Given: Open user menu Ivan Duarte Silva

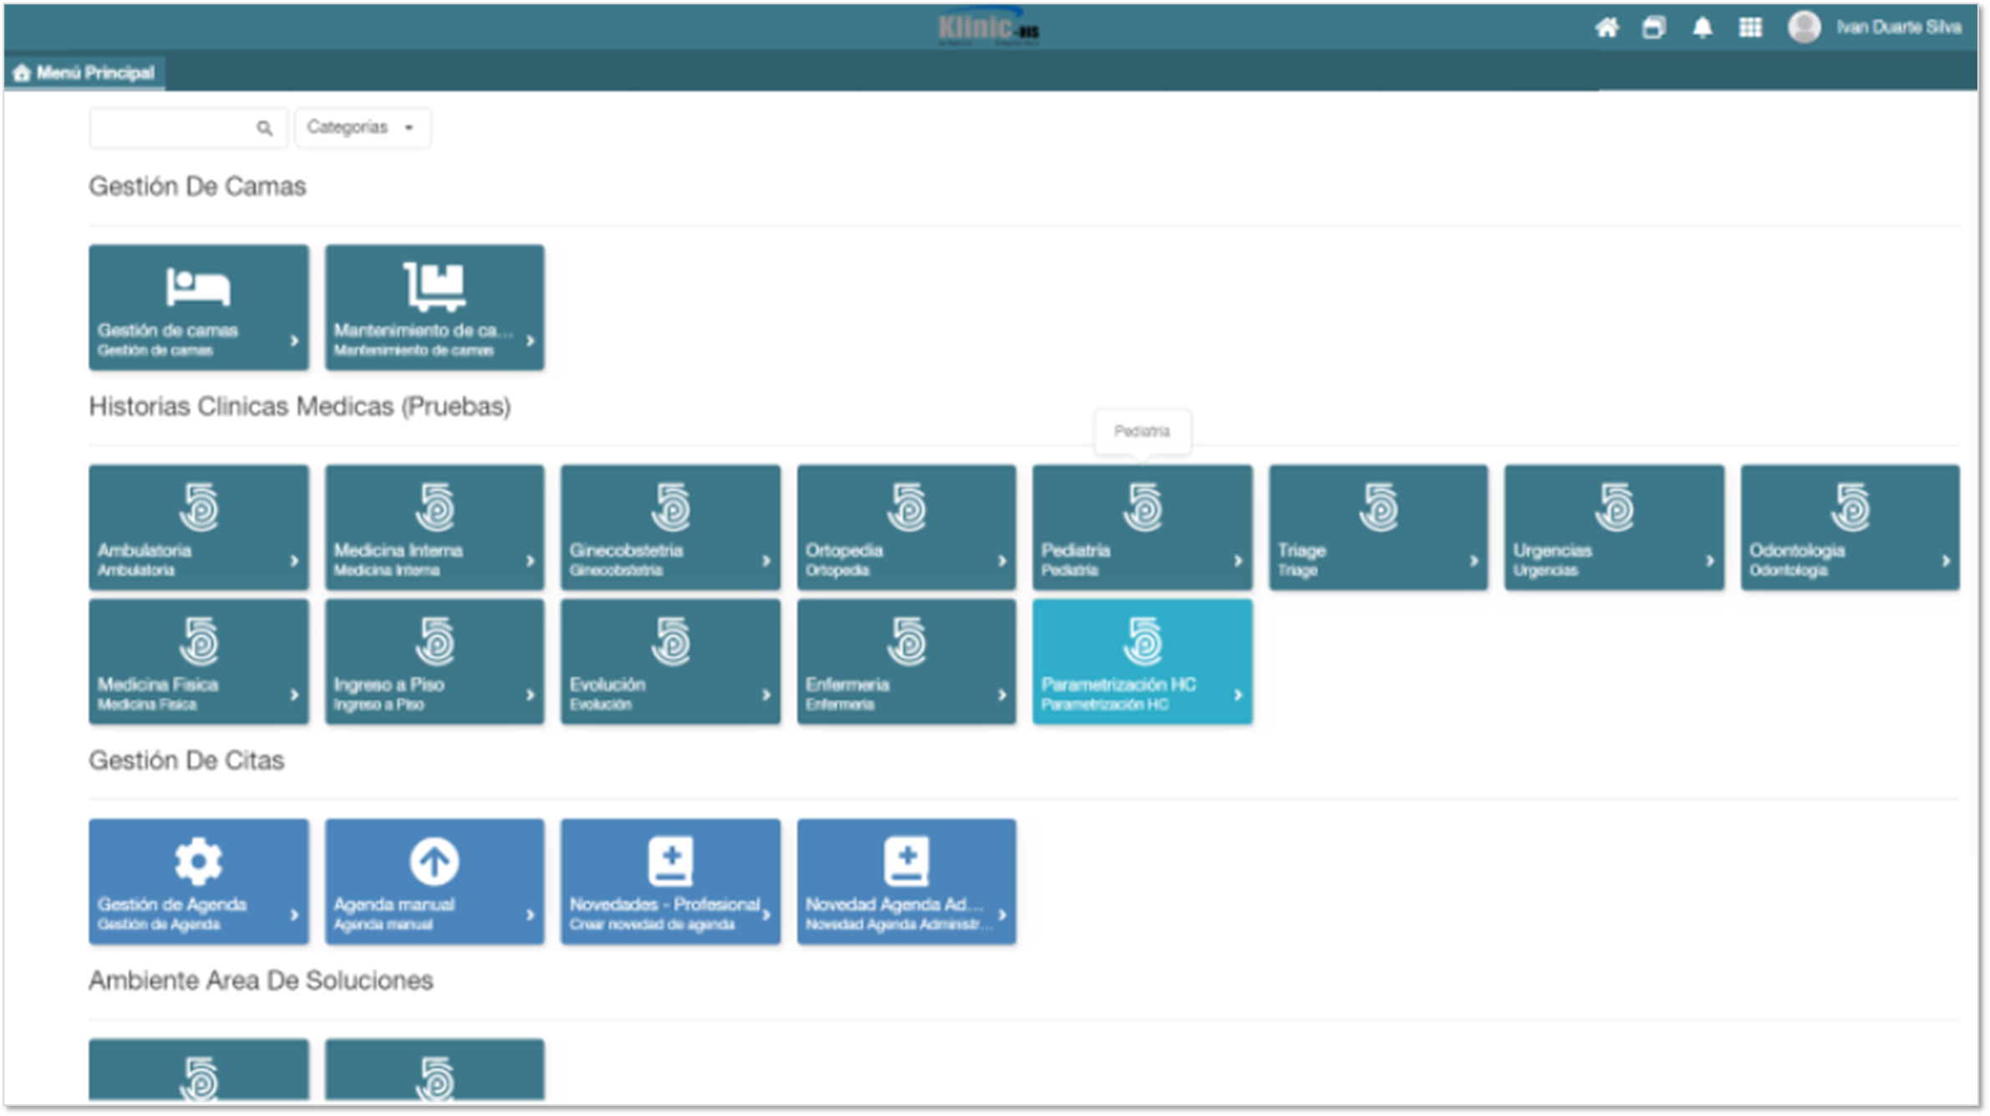Looking at the screenshot, I should tap(1898, 28).
